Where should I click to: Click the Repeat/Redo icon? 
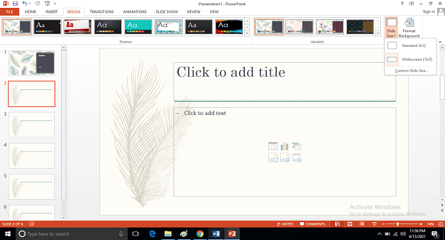[38, 4]
